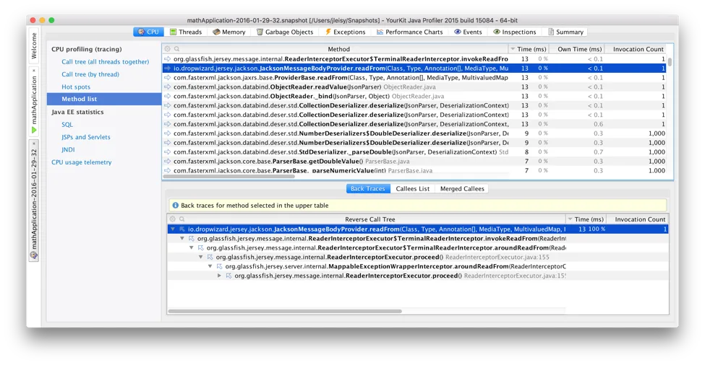Open the JNDI statistics view

click(x=68, y=150)
